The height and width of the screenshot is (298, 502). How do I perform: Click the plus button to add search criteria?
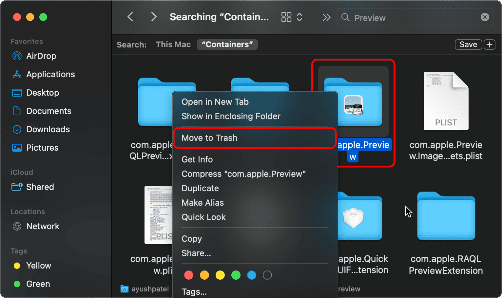(490, 45)
